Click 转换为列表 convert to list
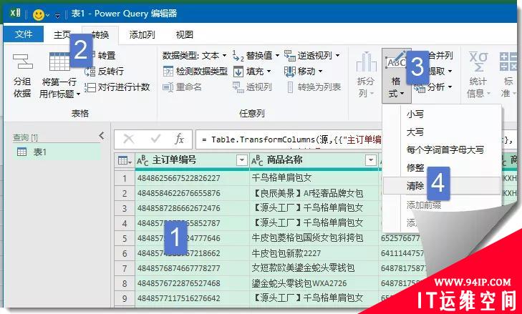This screenshot has width=522, height=314. [313, 87]
